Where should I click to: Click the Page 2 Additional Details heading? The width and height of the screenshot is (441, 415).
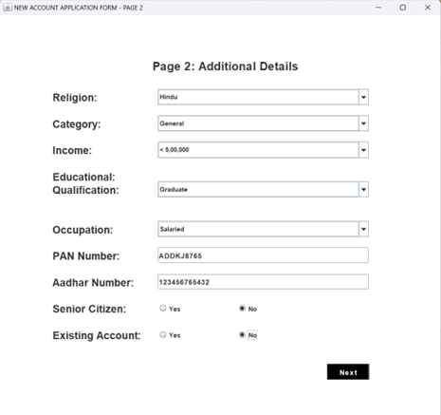click(226, 66)
